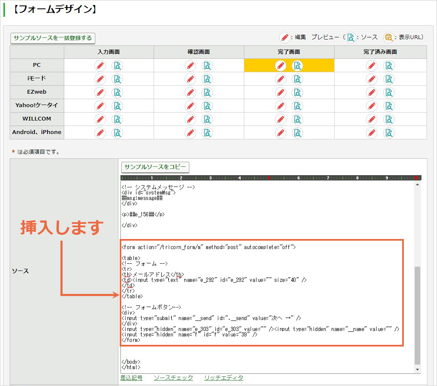Preview the Android、iPhone 完了済み画面 source
Screen dimensions: 437x386
(389, 133)
